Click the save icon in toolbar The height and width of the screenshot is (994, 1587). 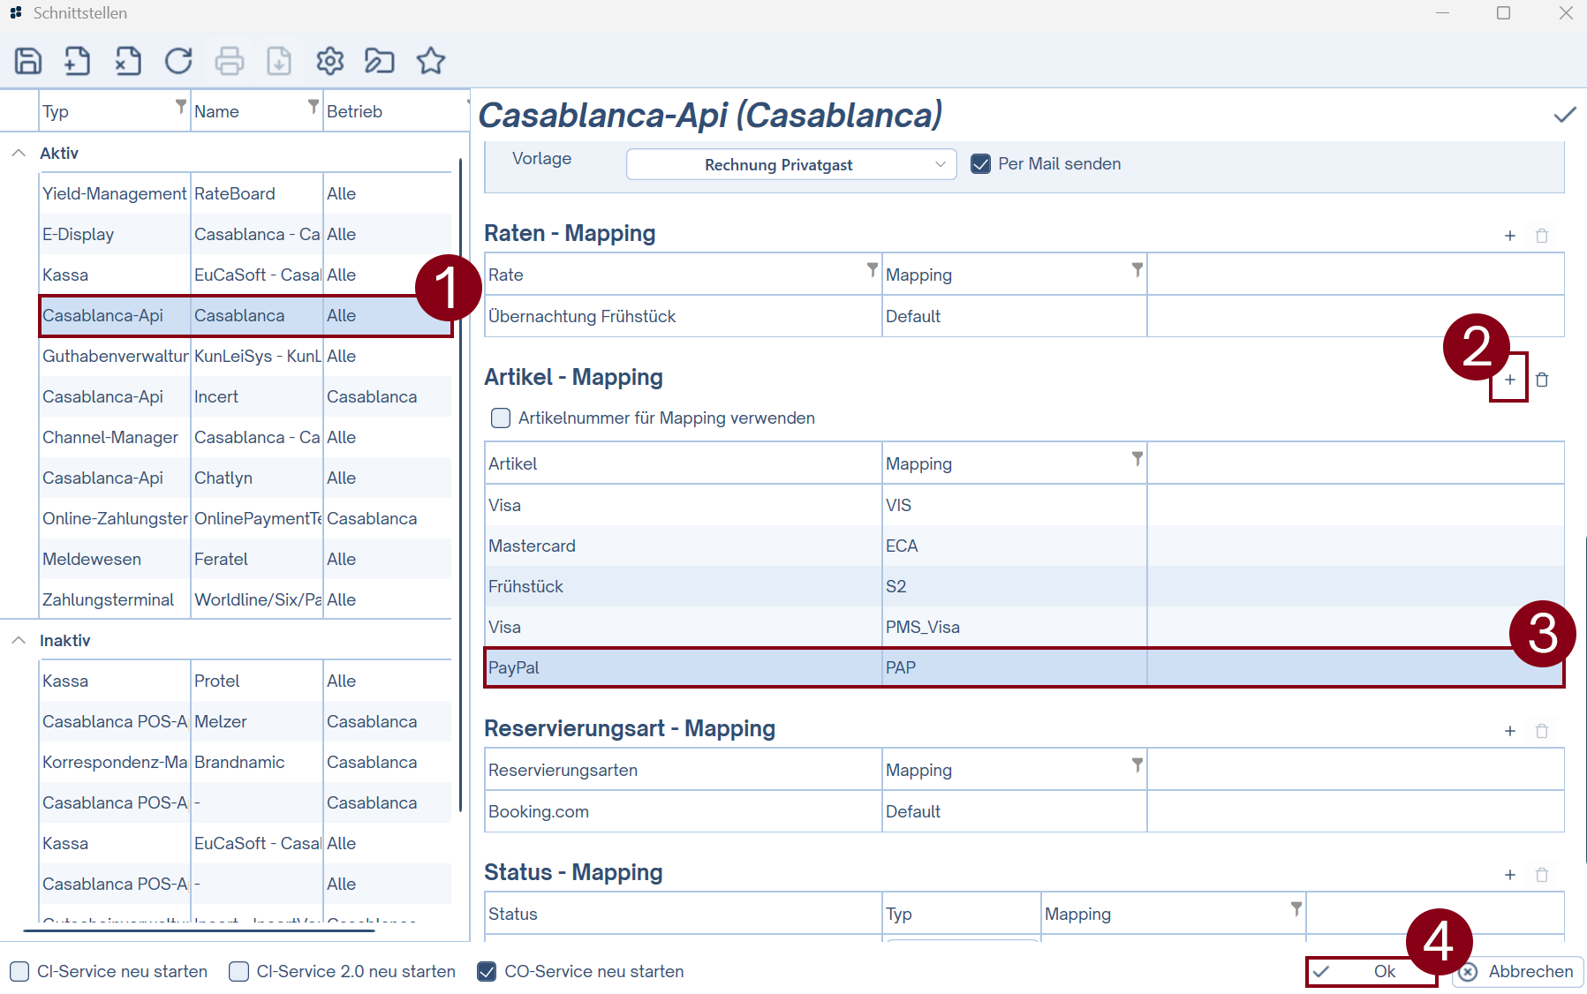coord(28,61)
